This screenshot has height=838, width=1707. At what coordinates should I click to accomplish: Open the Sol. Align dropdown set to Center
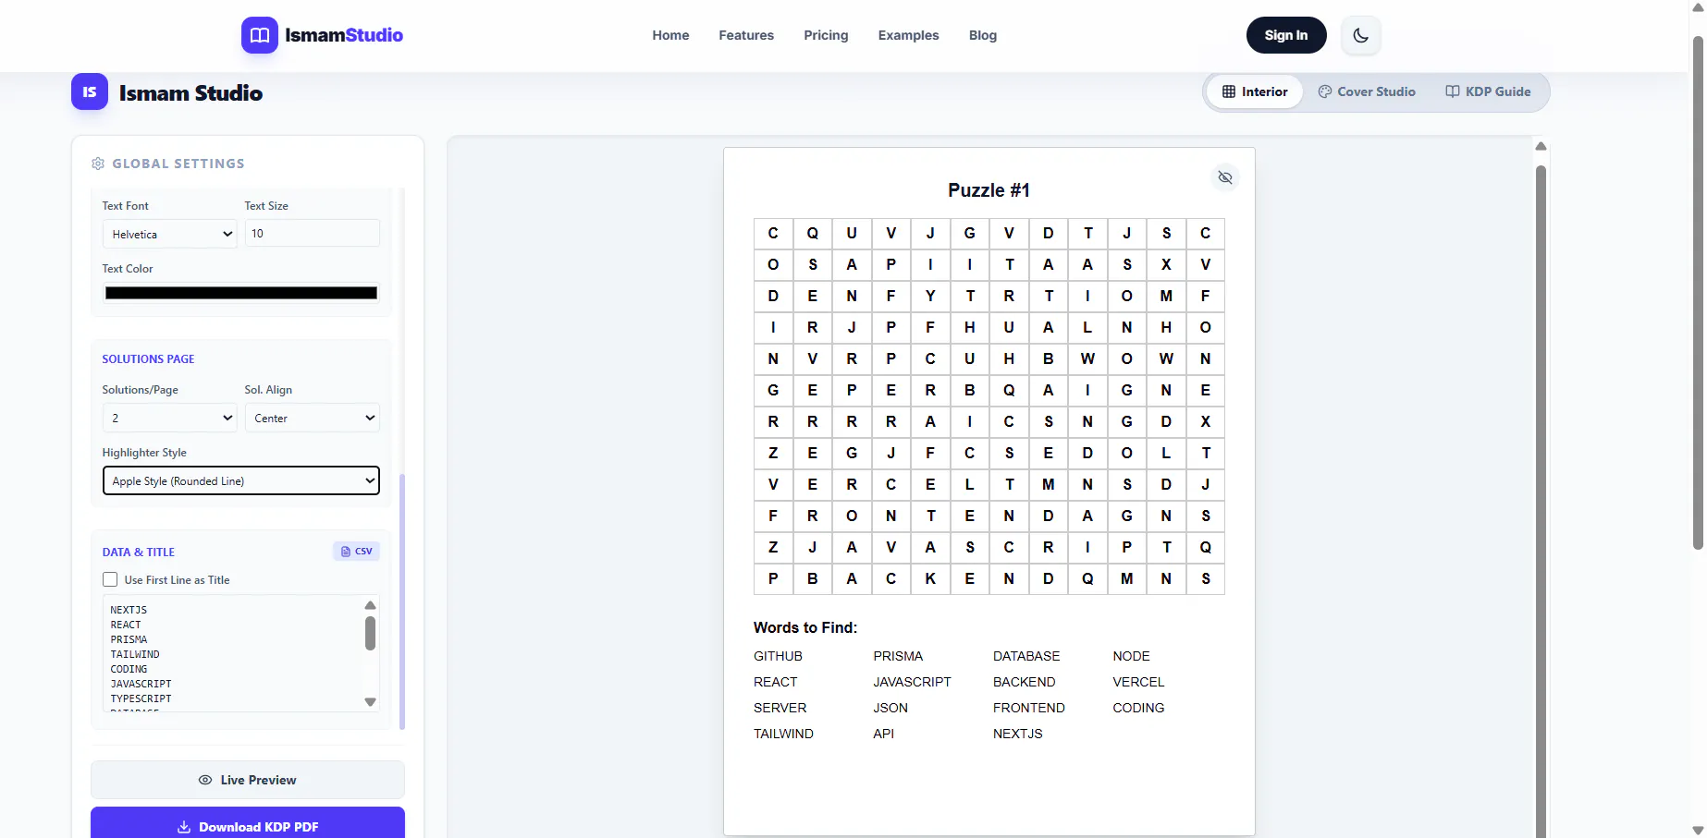pyautogui.click(x=313, y=418)
